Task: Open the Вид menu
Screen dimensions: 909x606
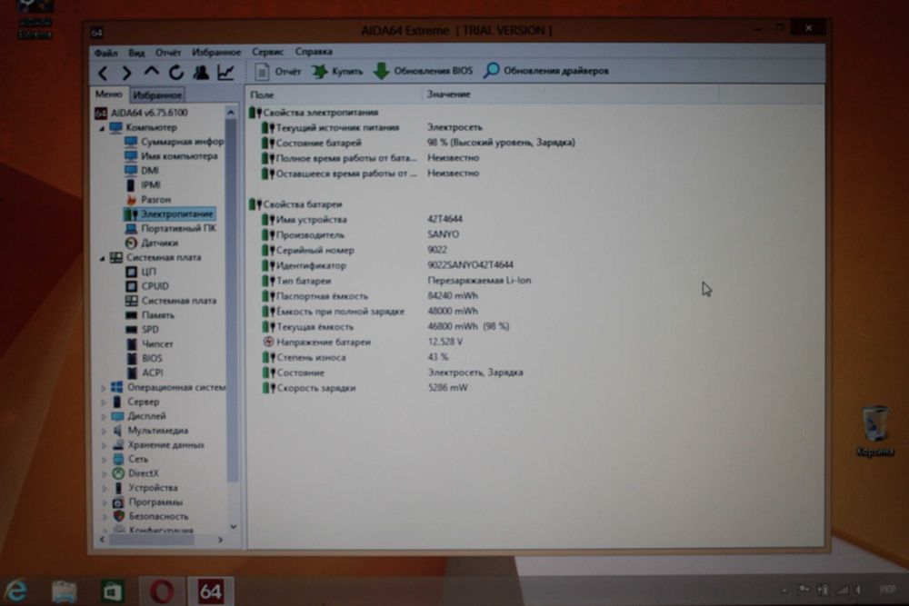Action: [137, 53]
